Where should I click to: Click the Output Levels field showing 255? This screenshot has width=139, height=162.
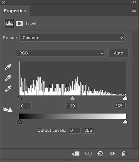click(89, 130)
